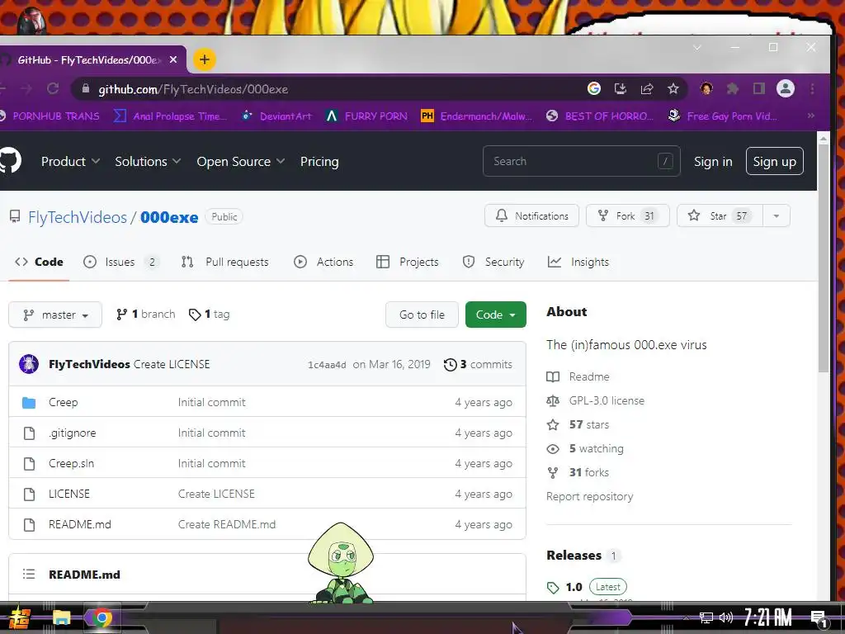Toggle the browser side panel icon
845x634 pixels.
(759, 88)
